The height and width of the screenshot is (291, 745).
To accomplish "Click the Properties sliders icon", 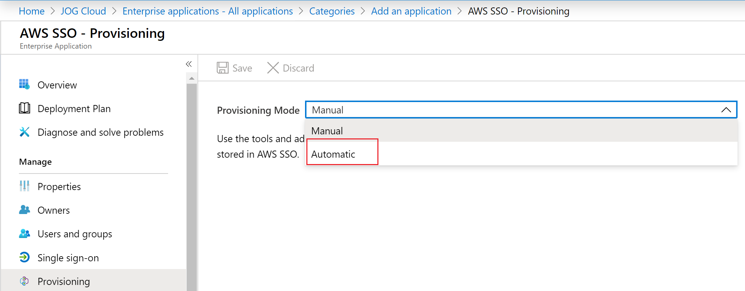I will [x=24, y=186].
